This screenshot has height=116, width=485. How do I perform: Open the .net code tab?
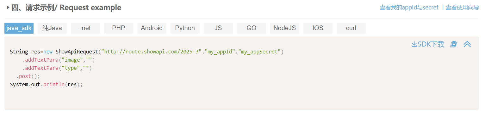(85, 28)
